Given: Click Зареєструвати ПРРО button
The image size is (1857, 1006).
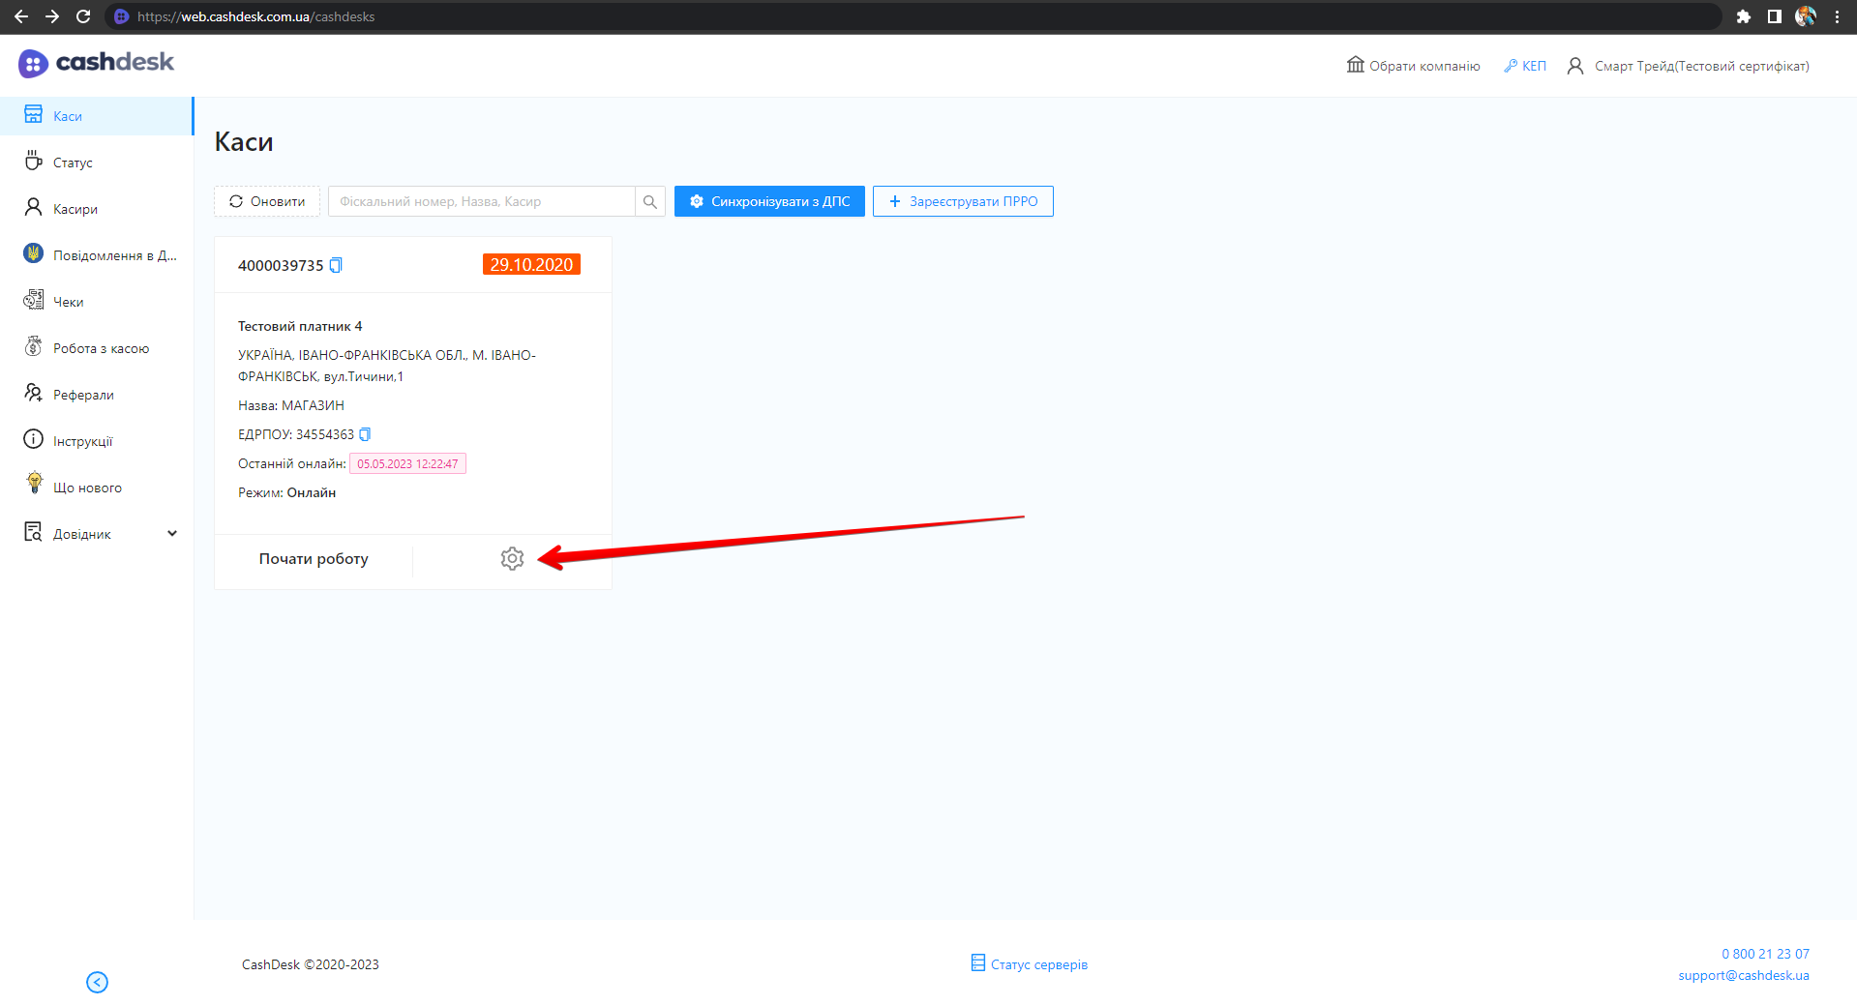Looking at the screenshot, I should [963, 201].
